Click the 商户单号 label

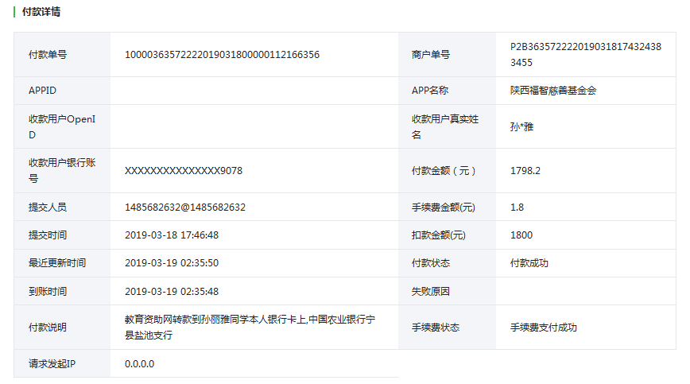[x=430, y=55]
